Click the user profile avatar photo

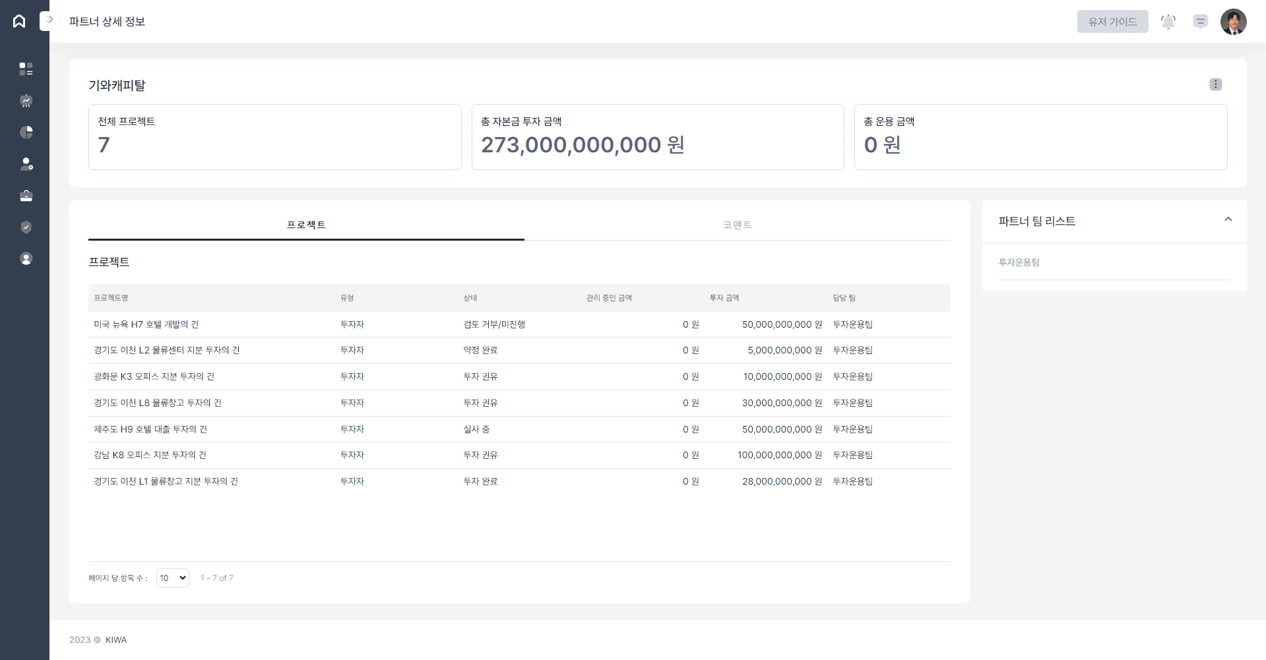pyautogui.click(x=1233, y=22)
